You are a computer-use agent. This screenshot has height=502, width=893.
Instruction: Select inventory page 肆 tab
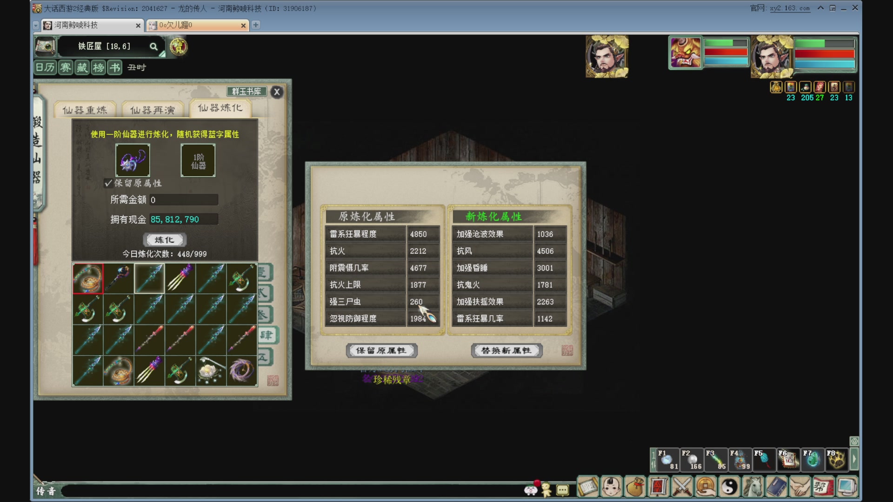click(267, 335)
